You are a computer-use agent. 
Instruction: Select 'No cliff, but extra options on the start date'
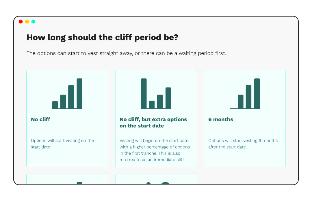pyautogui.click(x=153, y=123)
